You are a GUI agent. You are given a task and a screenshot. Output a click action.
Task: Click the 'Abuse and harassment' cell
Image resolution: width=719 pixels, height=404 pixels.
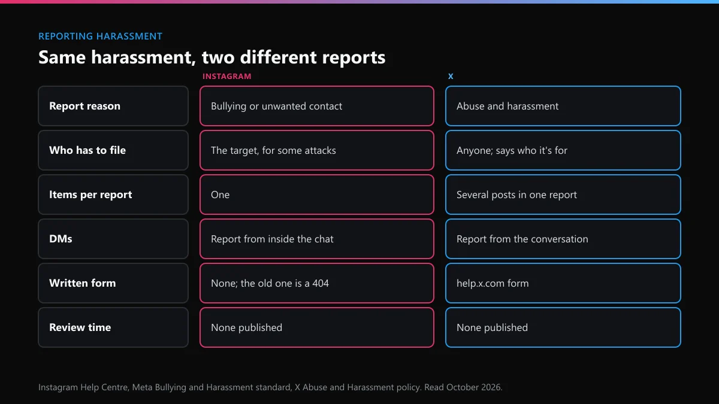point(563,106)
